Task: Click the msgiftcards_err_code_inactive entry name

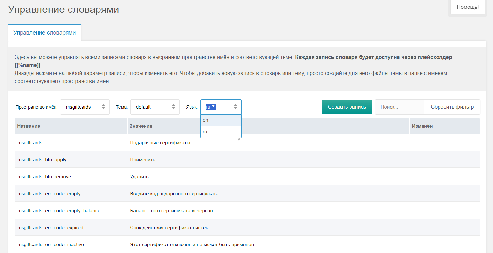Action: click(x=51, y=245)
